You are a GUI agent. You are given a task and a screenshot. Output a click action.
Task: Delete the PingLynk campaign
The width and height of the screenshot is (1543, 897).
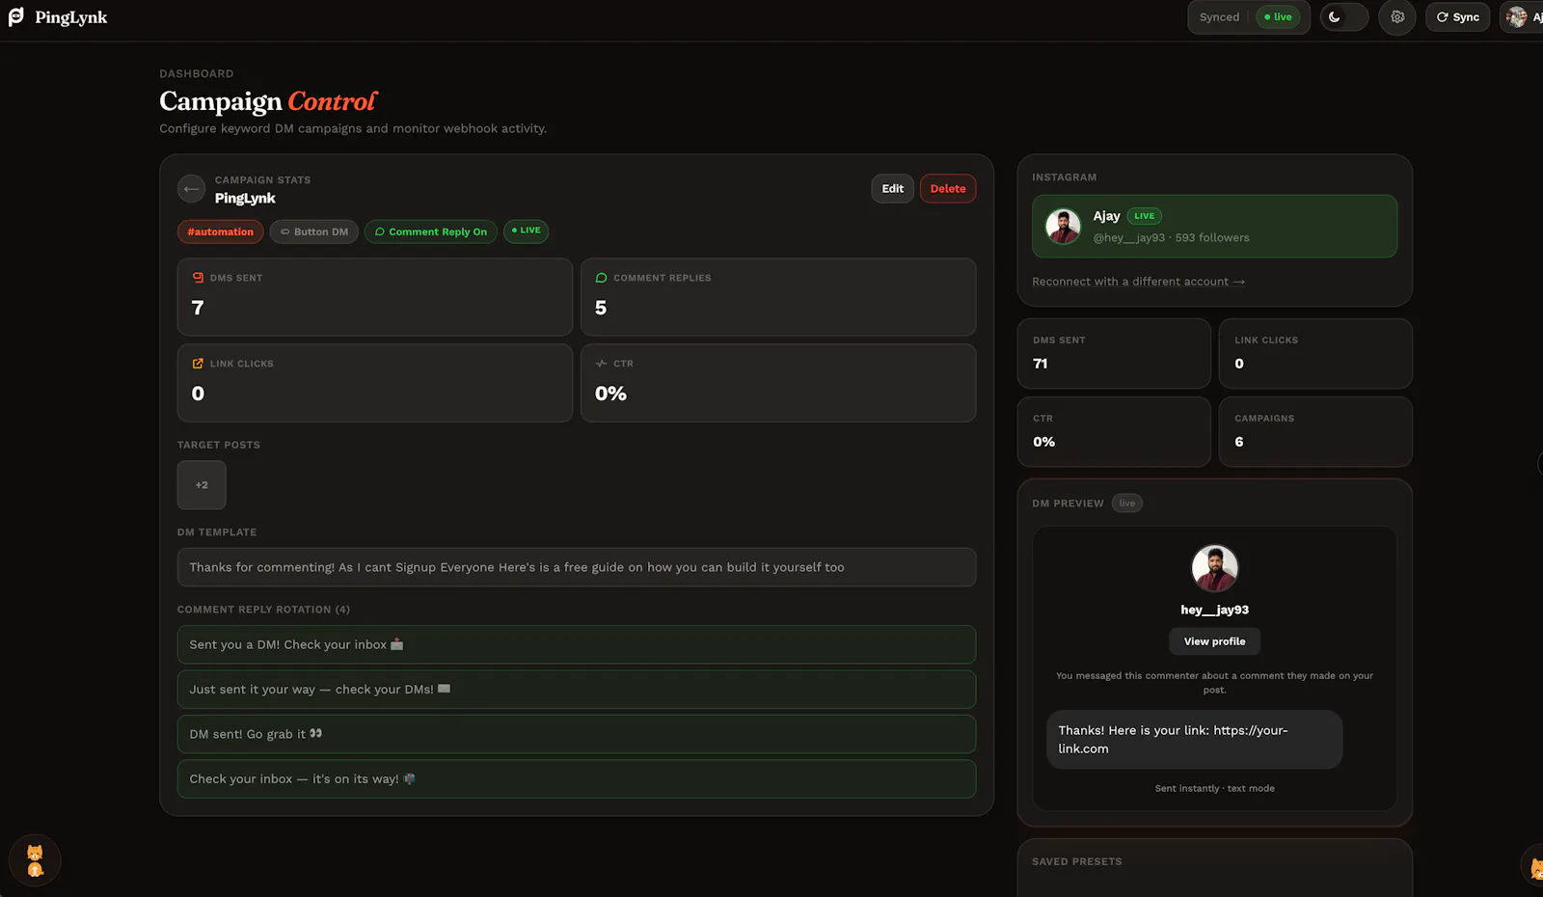point(948,189)
